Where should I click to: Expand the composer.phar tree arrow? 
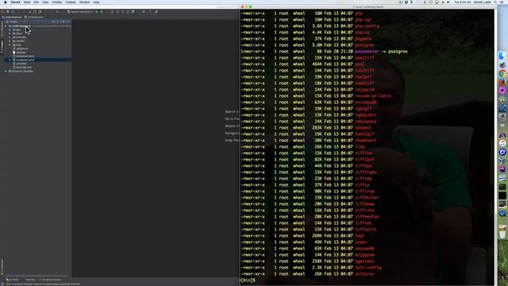10,60
